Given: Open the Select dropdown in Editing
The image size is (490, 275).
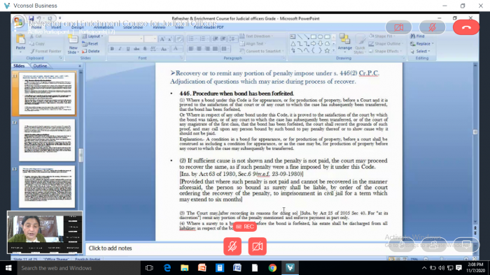Looking at the screenshot, I should pyautogui.click(x=420, y=51).
